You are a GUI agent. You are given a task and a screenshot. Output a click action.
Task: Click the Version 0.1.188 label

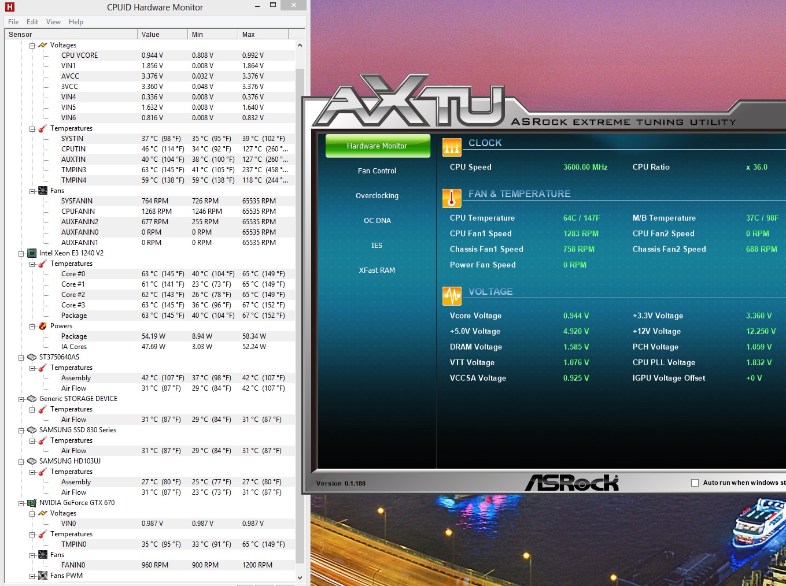341,483
